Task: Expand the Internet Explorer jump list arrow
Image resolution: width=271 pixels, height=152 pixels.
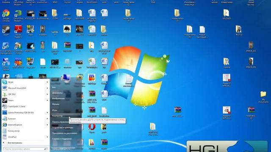Action: point(47,125)
